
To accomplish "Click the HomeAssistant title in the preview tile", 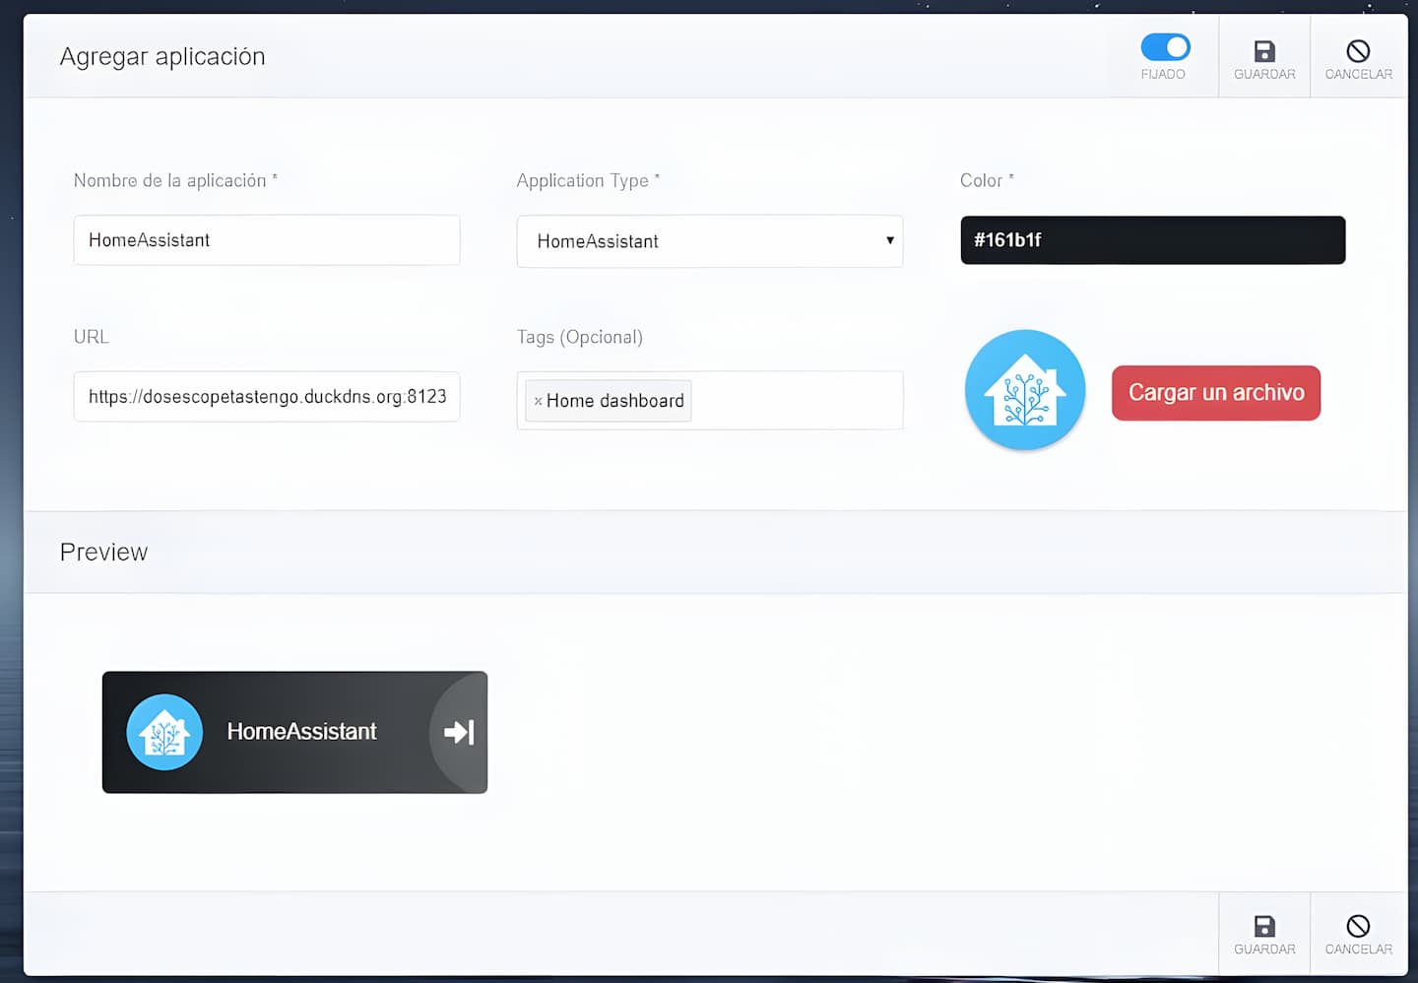I will (301, 732).
